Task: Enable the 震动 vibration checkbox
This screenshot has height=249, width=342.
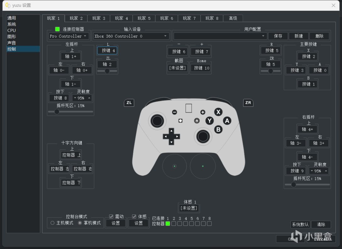Action: 111,216
